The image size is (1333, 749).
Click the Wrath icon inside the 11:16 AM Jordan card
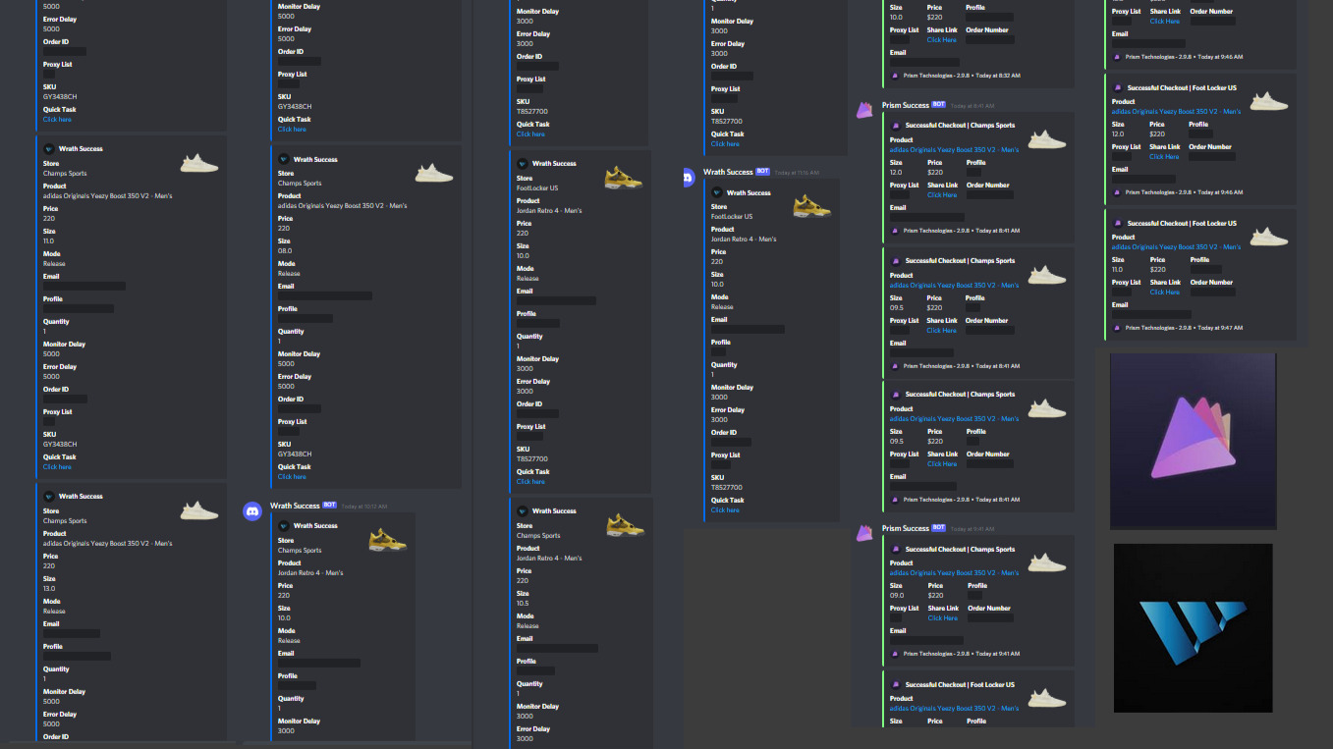(717, 192)
